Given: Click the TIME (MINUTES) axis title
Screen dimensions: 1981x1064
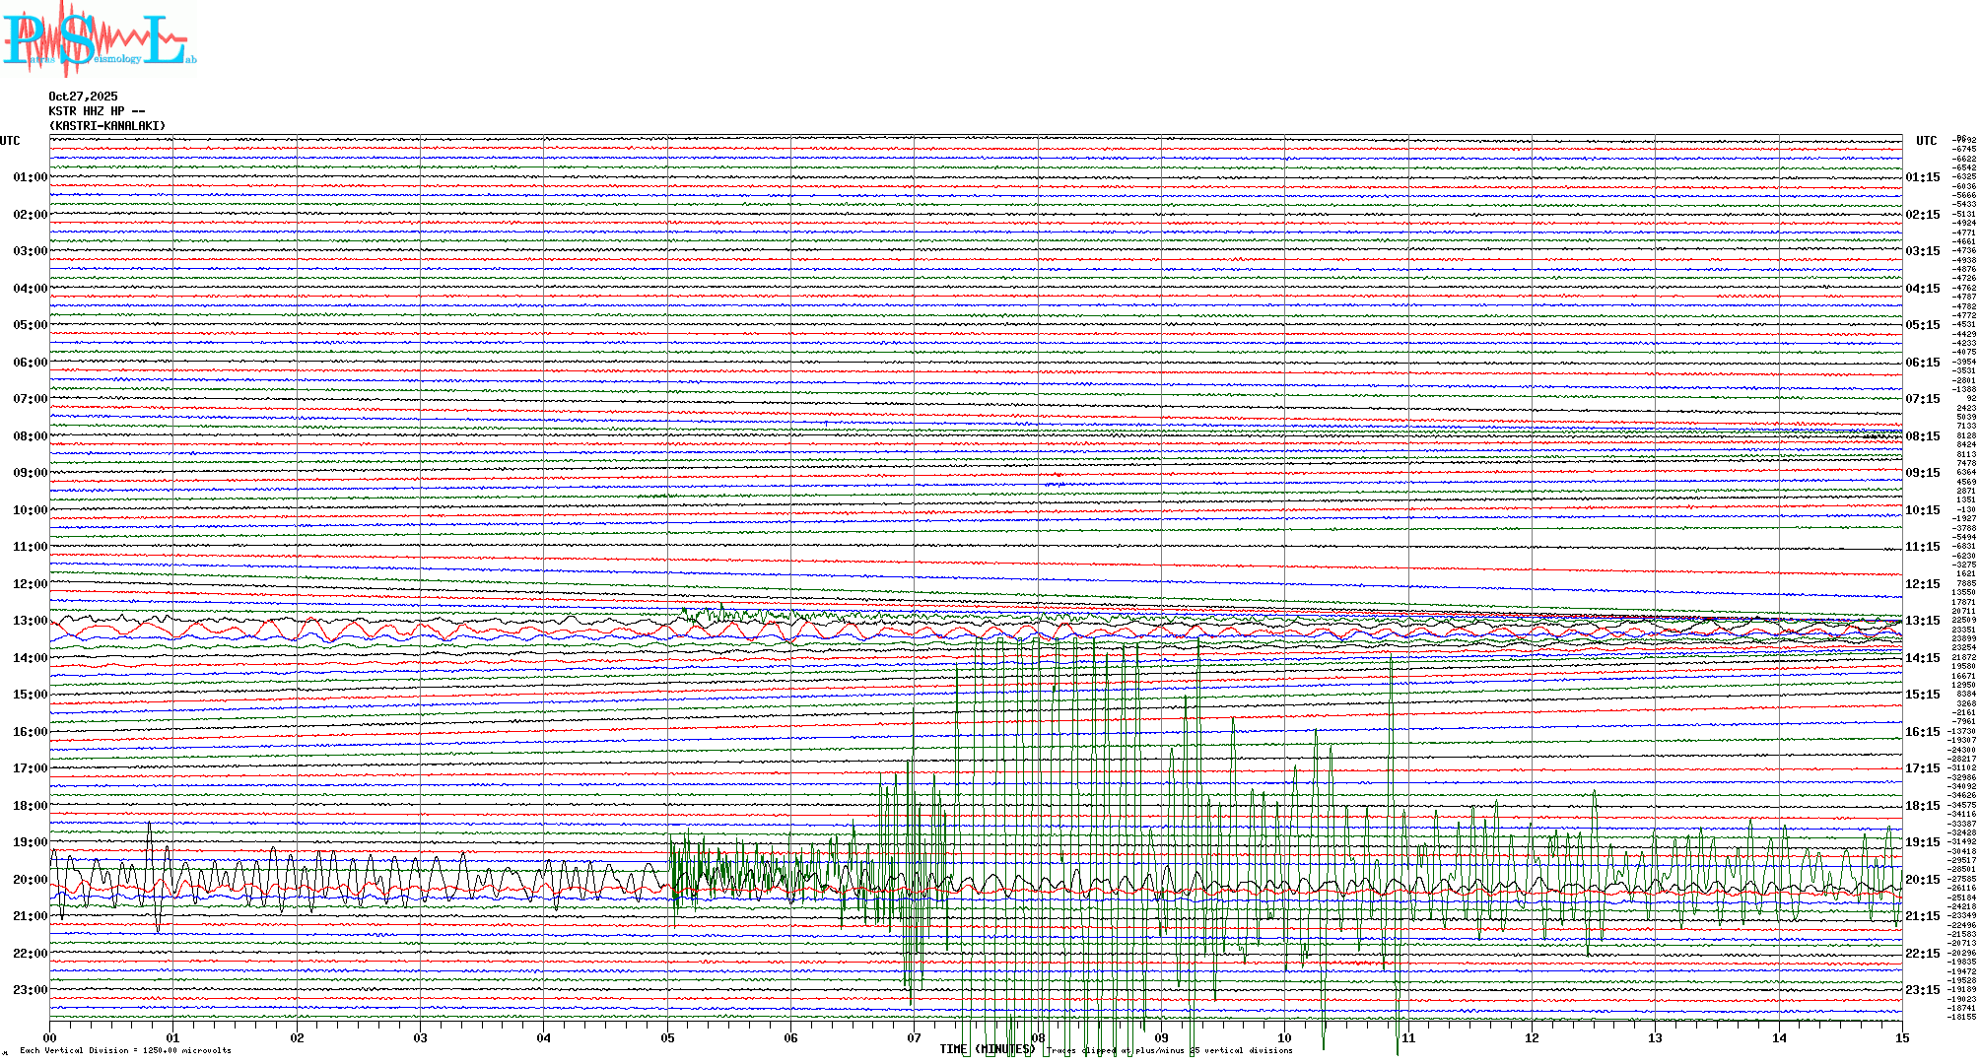Looking at the screenshot, I should [x=986, y=1049].
